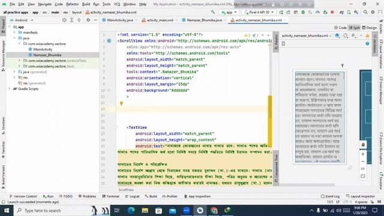
Task: Click the layout warning triangle icon
Action: click(367, 36)
